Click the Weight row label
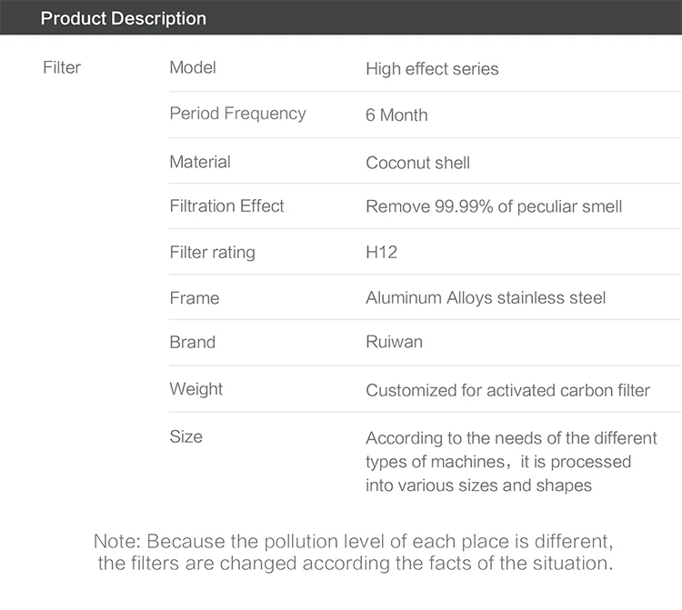Viewport: 682px width, 610px height. click(196, 389)
